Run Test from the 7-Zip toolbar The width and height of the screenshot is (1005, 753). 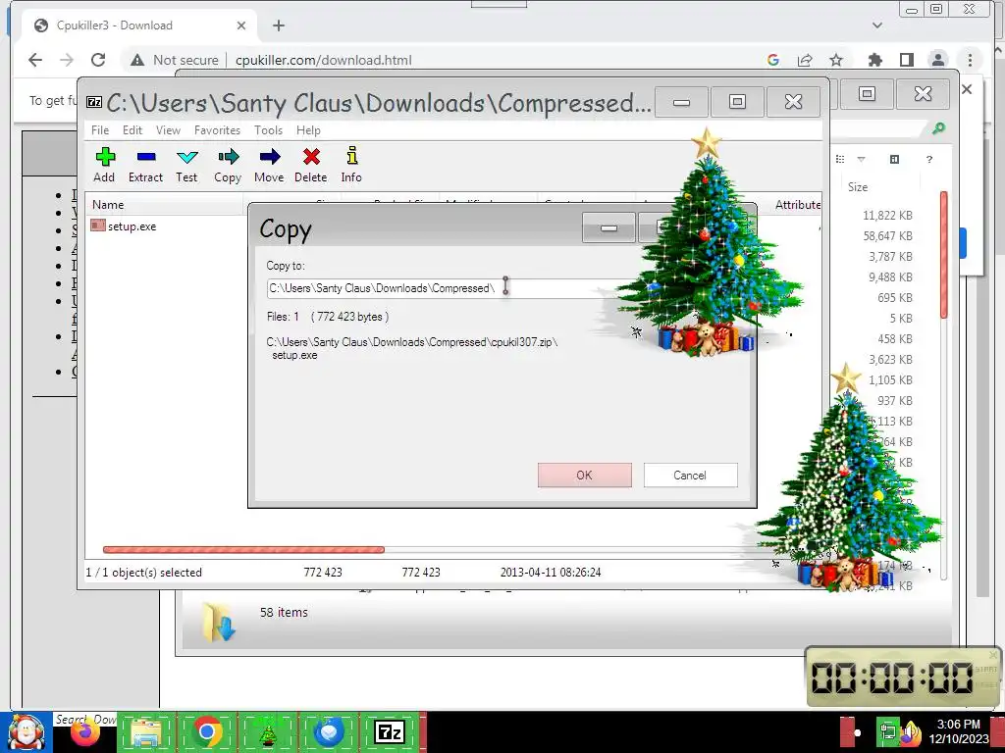186,165
